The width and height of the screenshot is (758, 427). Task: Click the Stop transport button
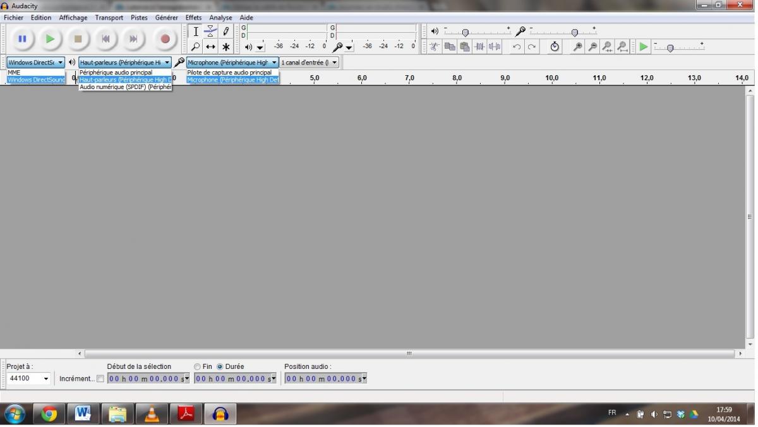click(x=78, y=39)
